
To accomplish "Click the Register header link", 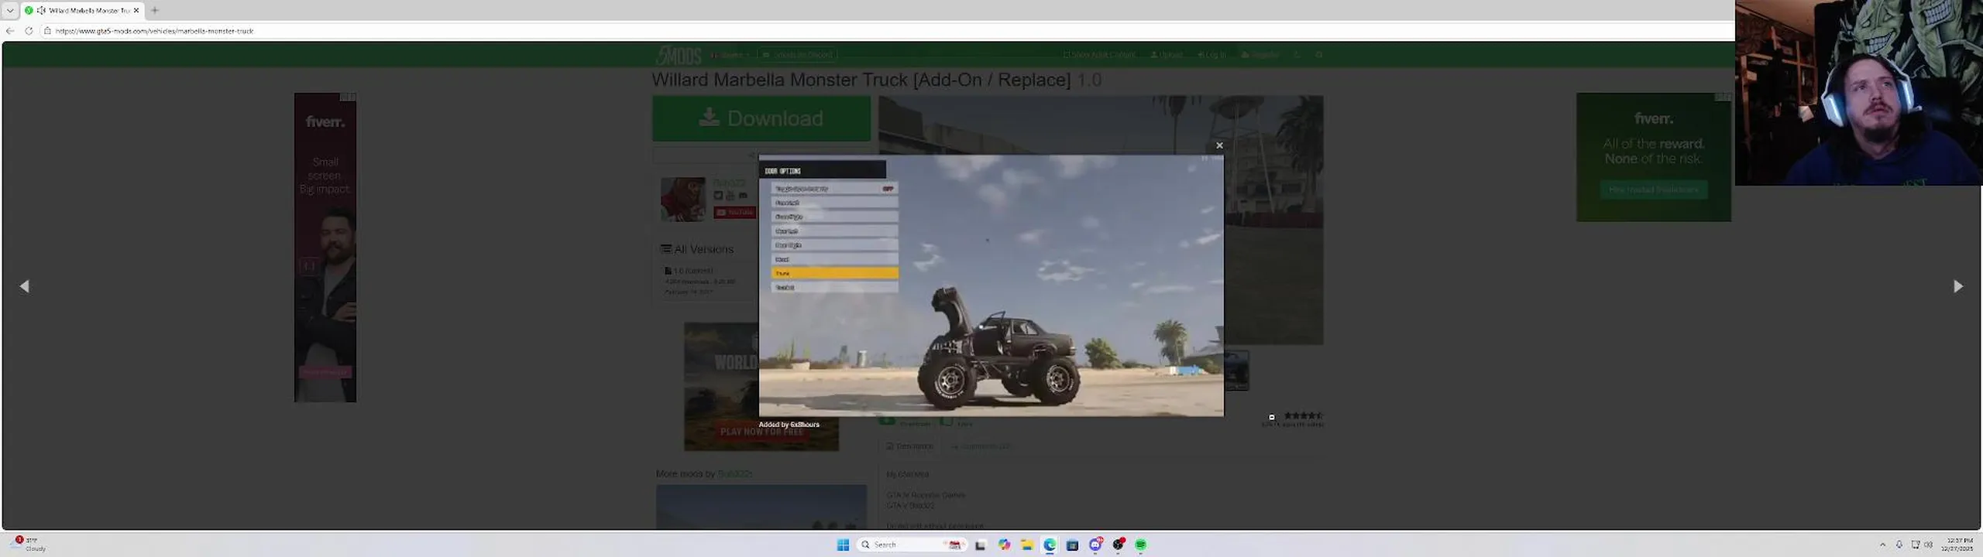I will [1260, 55].
